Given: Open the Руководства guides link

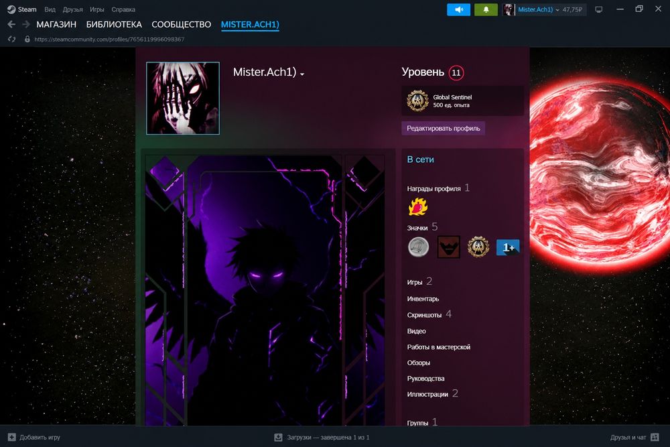Looking at the screenshot, I should click(x=425, y=379).
